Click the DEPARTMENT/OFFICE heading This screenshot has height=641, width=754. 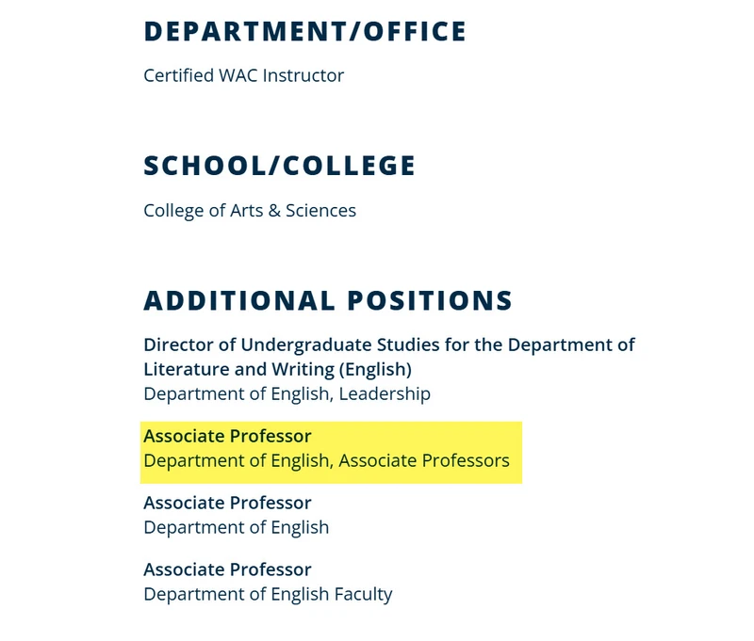point(304,32)
